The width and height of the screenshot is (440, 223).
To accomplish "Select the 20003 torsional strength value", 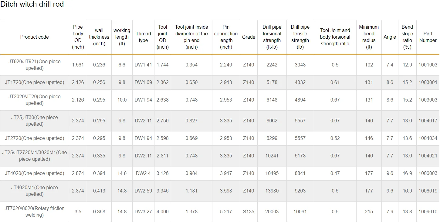I will [x=272, y=212].
